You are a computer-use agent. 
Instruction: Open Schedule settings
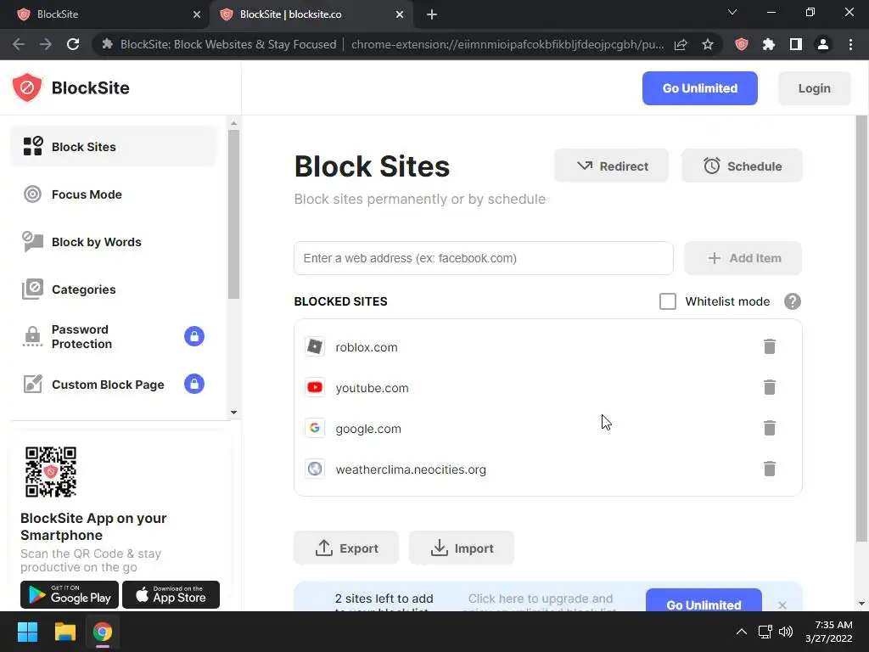742,166
